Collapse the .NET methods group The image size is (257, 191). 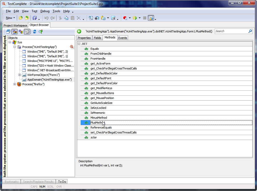coord(79,44)
